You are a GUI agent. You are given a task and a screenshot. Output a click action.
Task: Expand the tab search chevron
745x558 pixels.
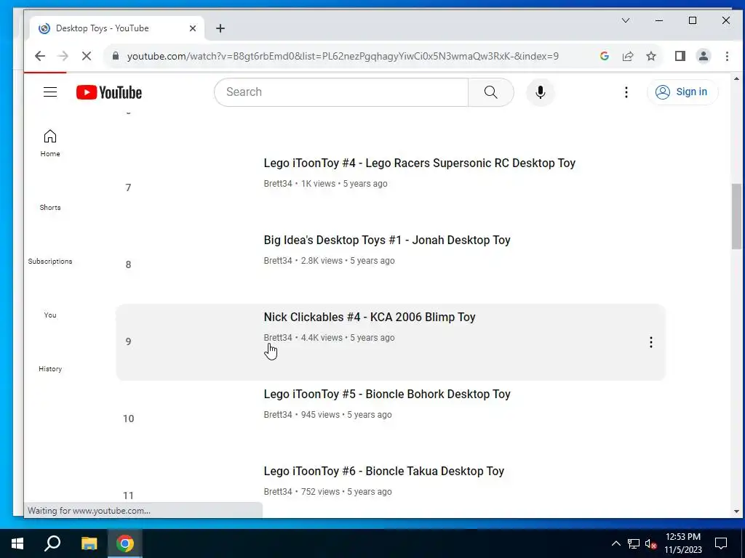[626, 20]
